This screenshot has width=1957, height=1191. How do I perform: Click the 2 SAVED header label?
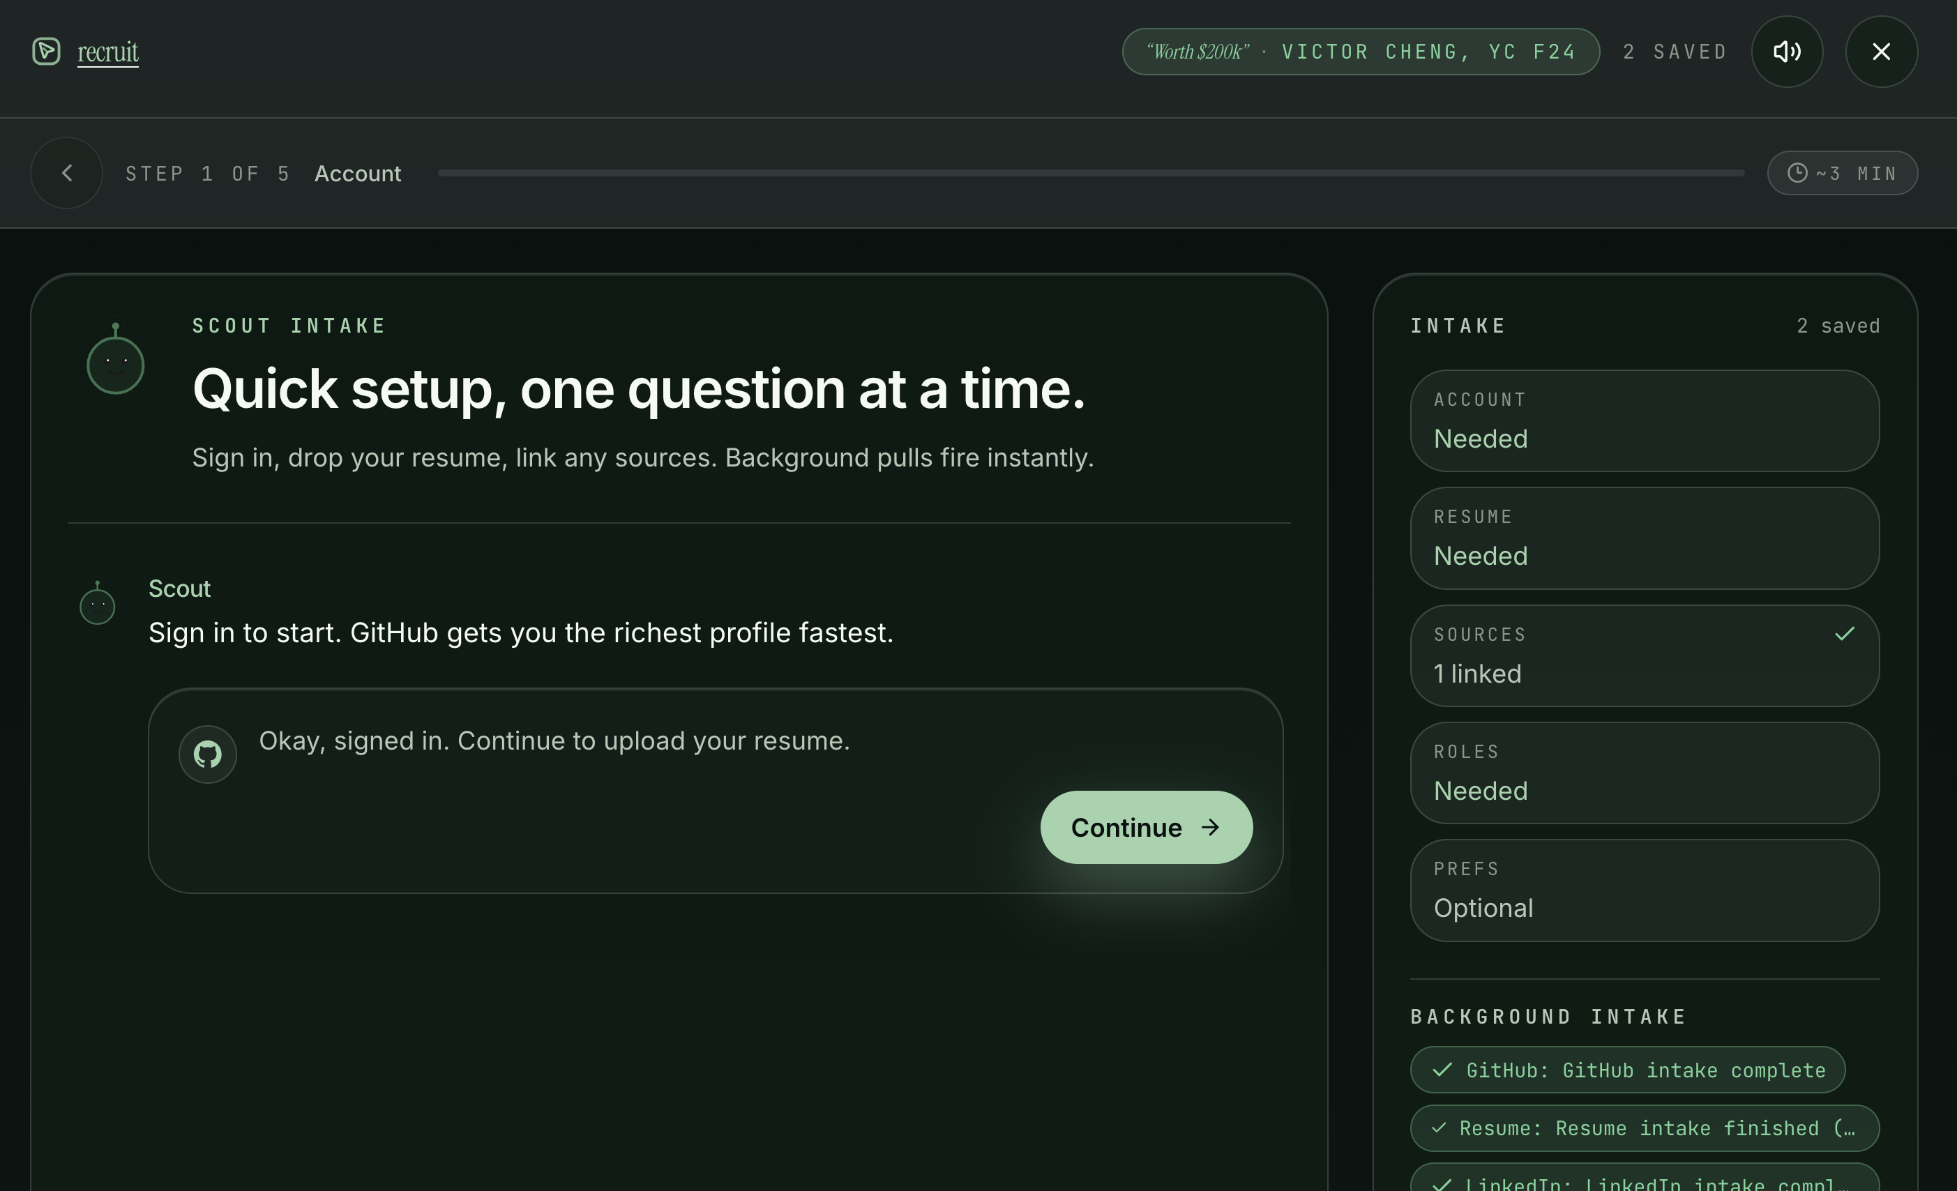pyautogui.click(x=1675, y=52)
